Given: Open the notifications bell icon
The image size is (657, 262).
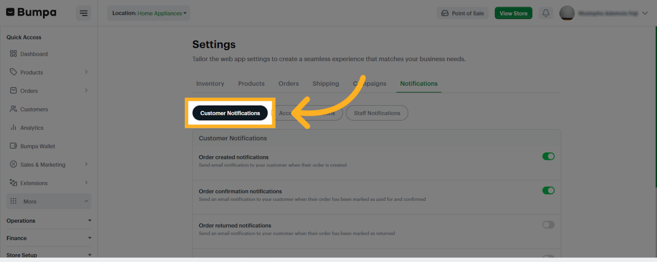Looking at the screenshot, I should pos(546,13).
